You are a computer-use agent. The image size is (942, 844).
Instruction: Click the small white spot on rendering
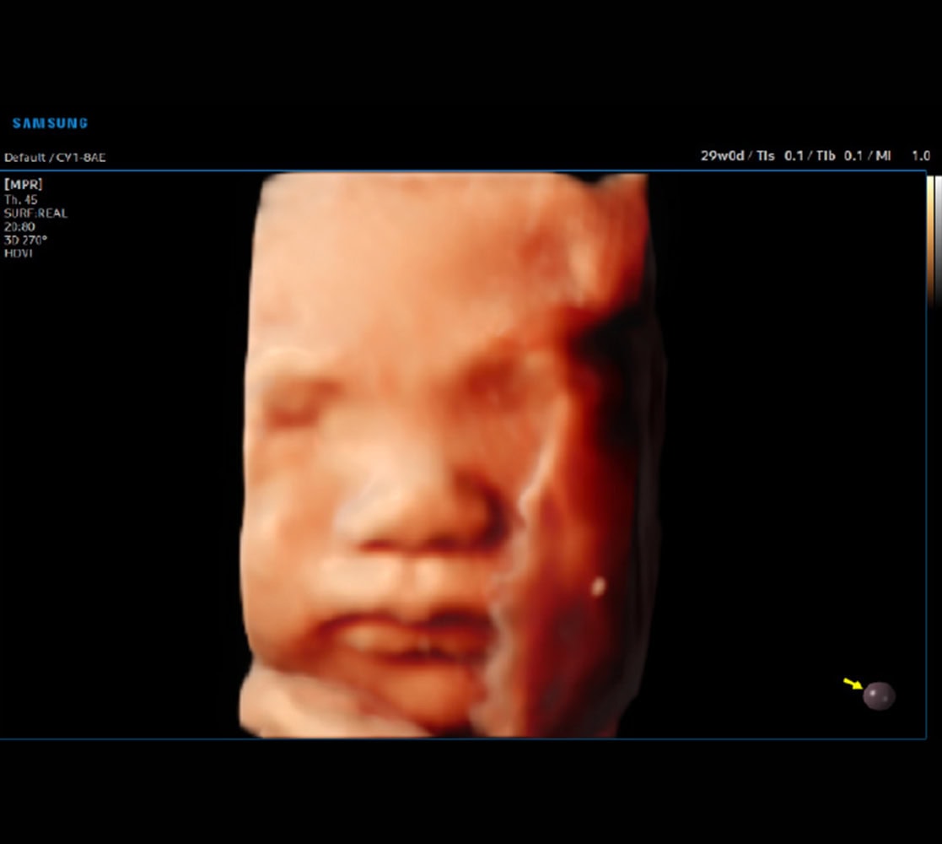point(598,586)
